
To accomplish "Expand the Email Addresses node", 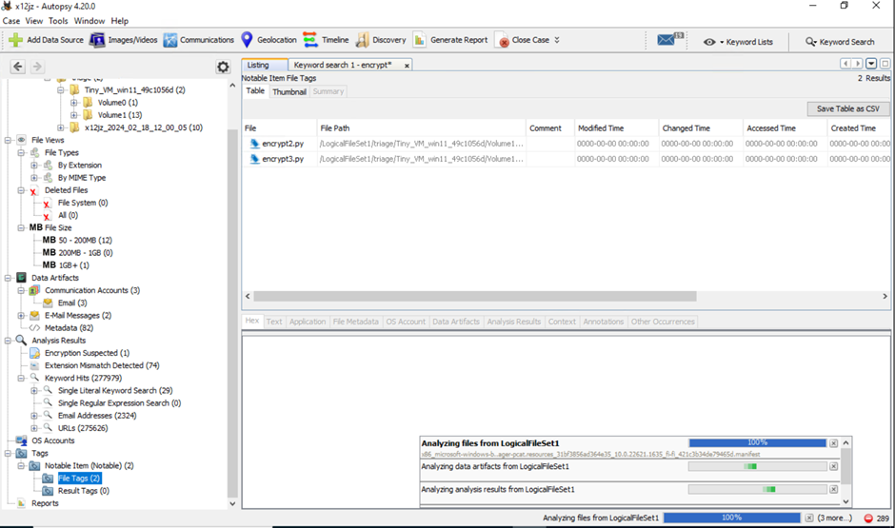I will coord(34,416).
